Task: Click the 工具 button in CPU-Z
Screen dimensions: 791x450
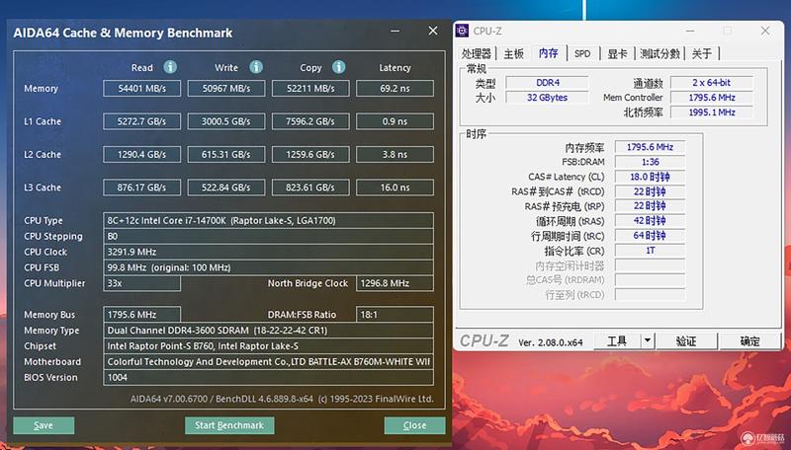Action: [617, 340]
